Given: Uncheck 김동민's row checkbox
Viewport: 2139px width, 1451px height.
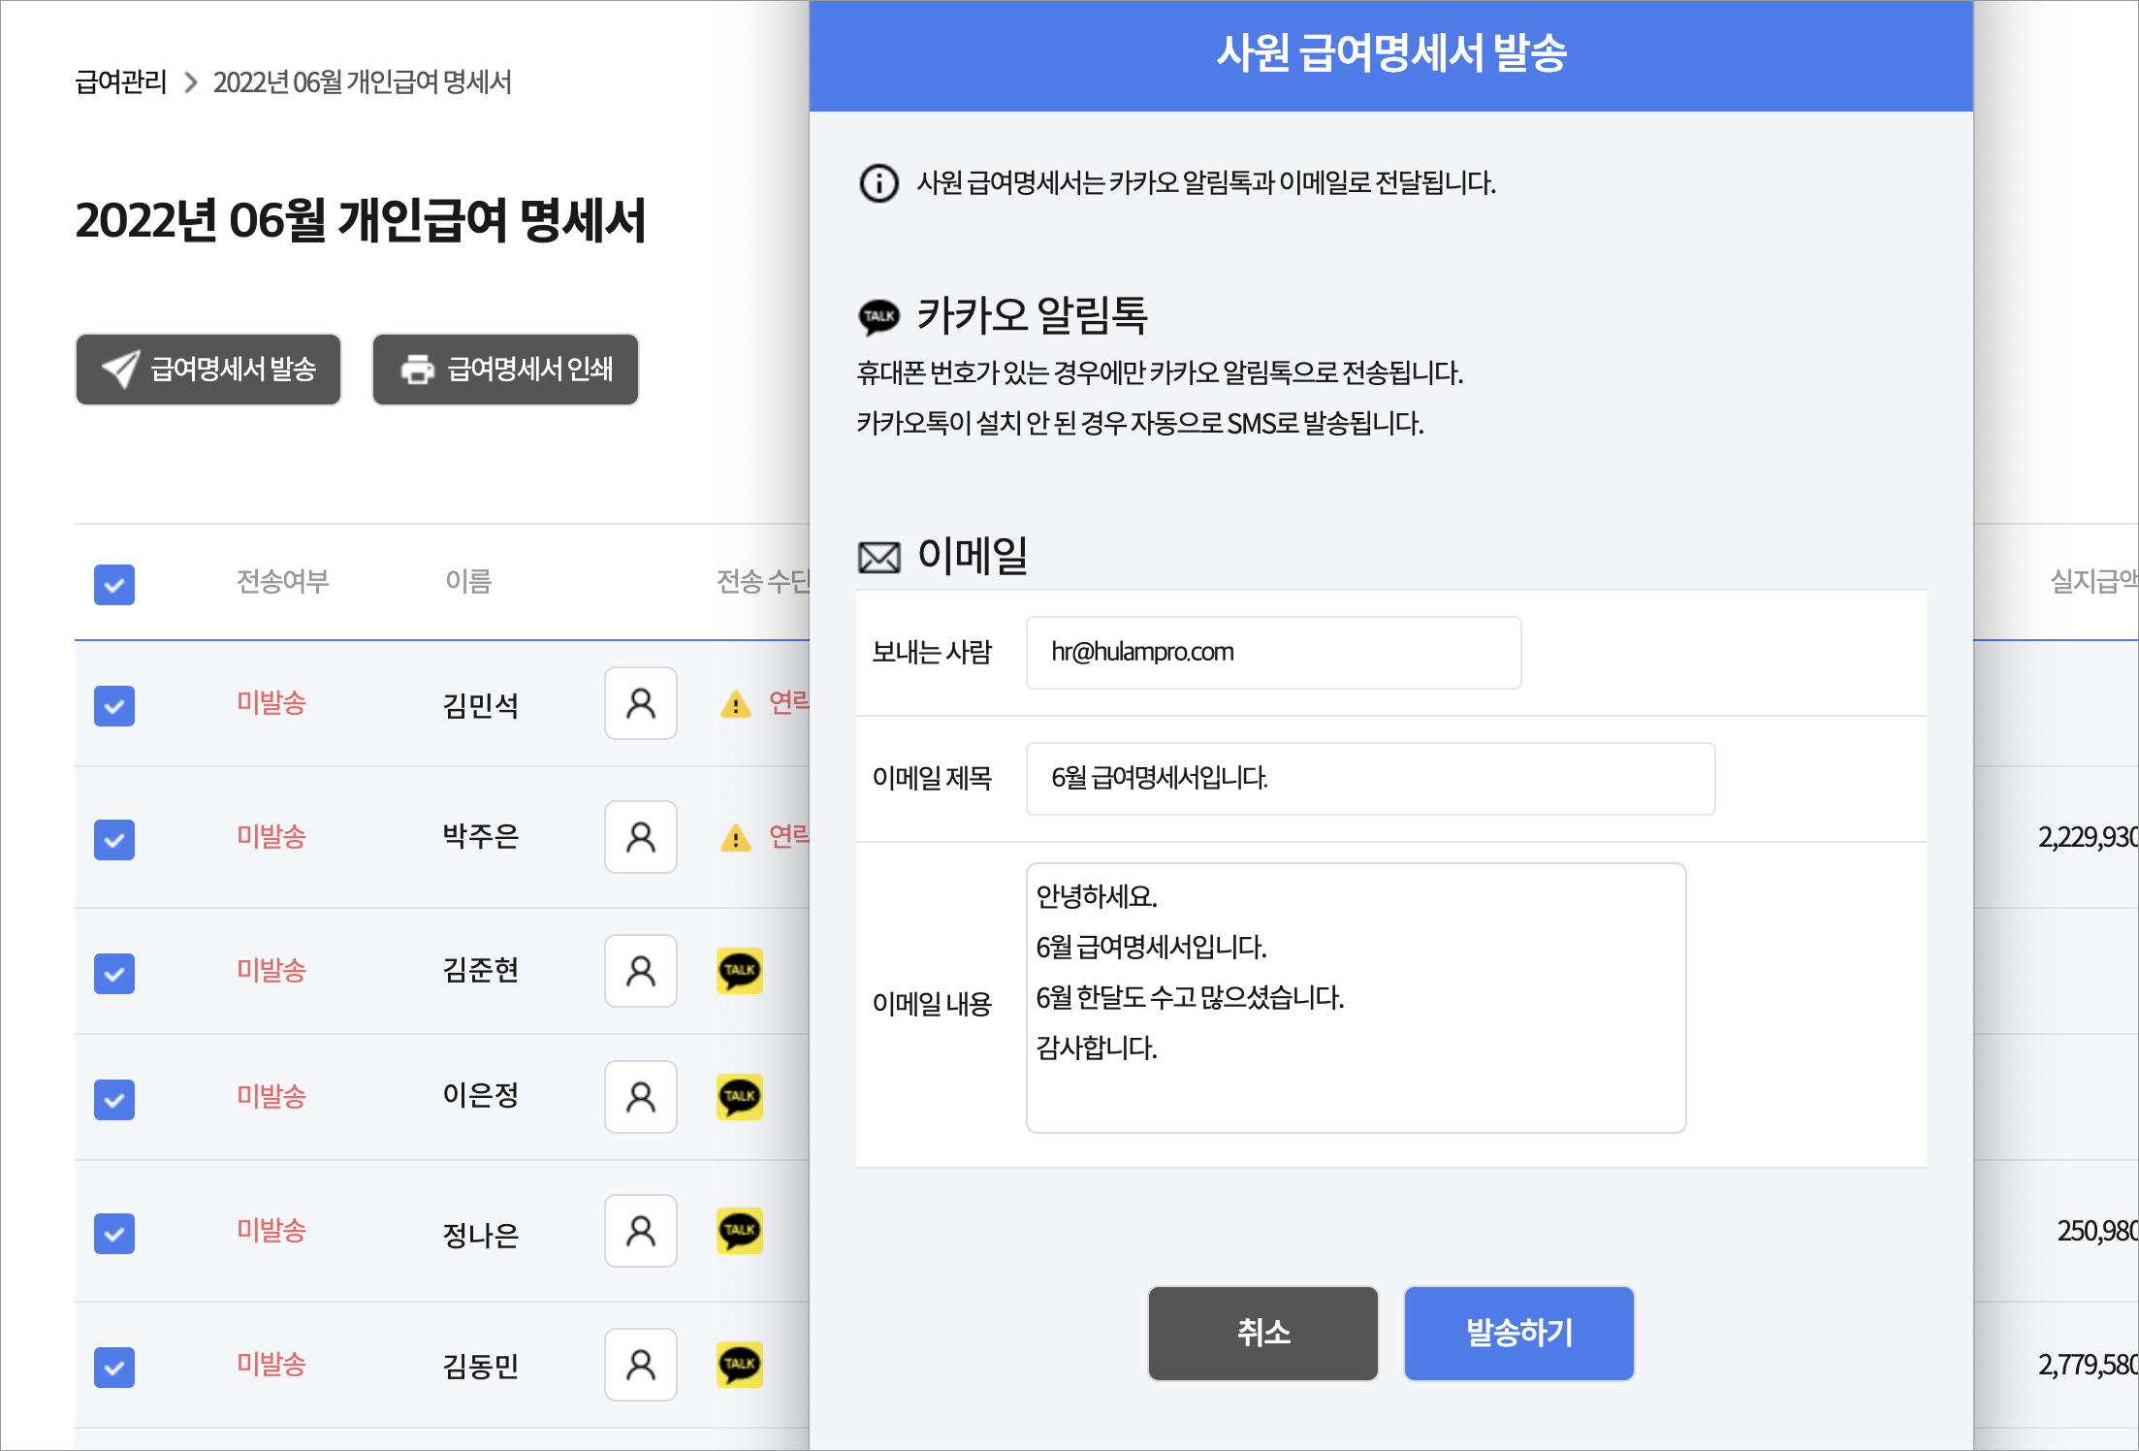Looking at the screenshot, I should pos(113,1368).
